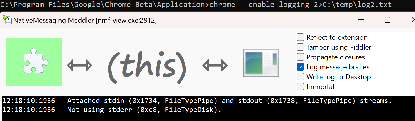Tick the Immortal checkbox
The height and width of the screenshot is (121, 415).
pos(300,87)
